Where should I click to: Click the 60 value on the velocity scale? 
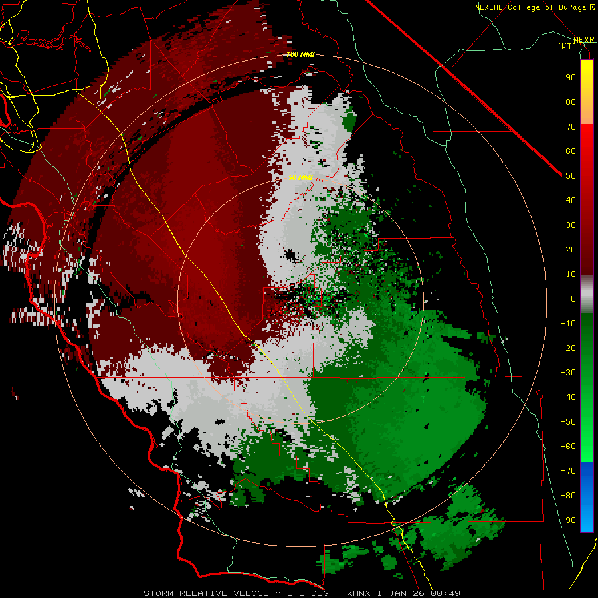tap(571, 151)
